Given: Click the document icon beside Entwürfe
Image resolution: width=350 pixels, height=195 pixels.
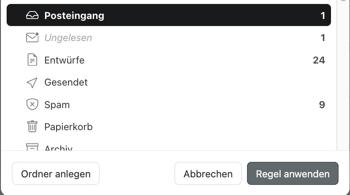Looking at the screenshot, I should 32,60.
